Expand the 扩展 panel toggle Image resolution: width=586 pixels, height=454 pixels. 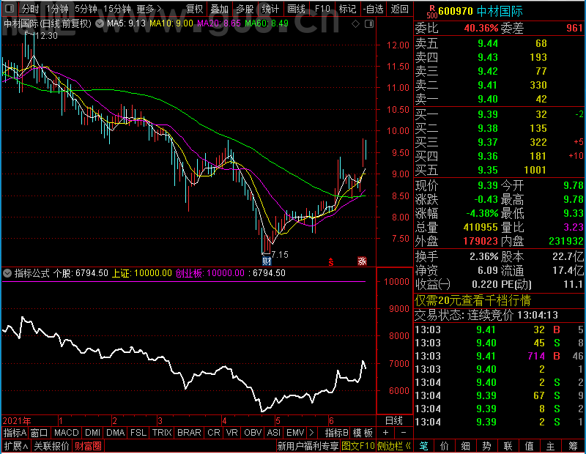click(16, 446)
